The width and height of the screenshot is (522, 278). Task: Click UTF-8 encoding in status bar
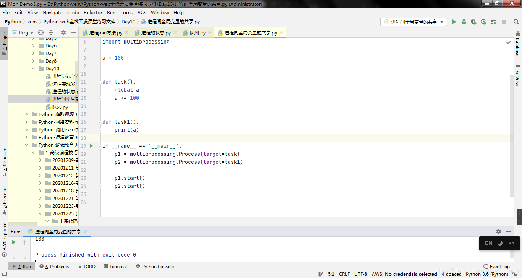[361, 274]
